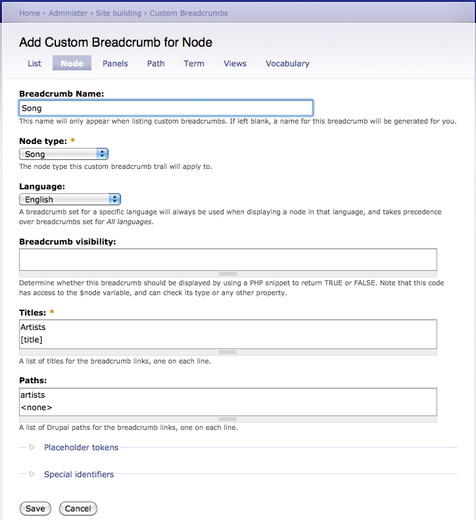Click the Save button
Screen dimensions: 476x520
36,508
